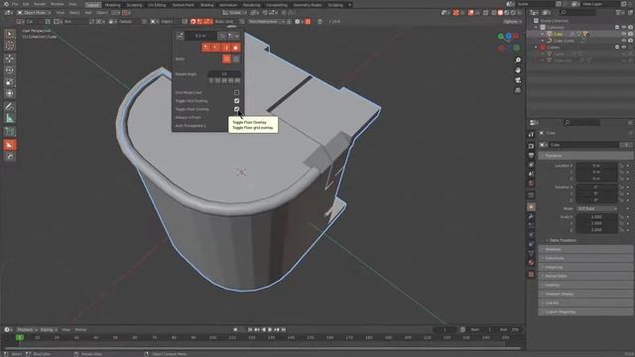Click the viewport zoom gizmo icon

click(518, 59)
